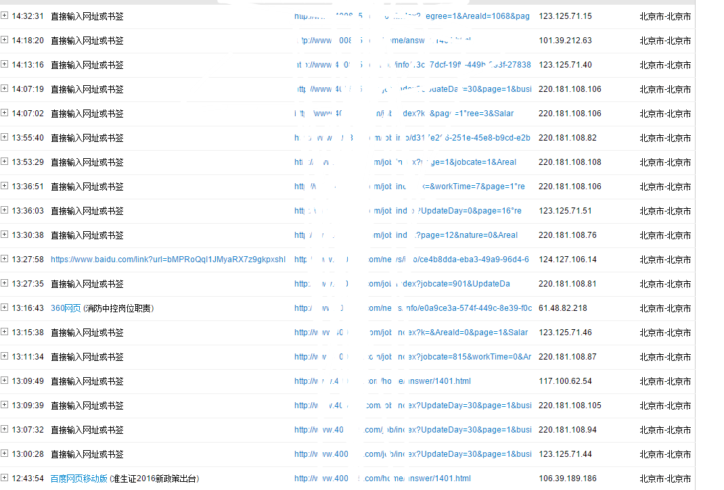
Task: Open entry URL containing ce4b8dda-eba3
Action: point(412,260)
